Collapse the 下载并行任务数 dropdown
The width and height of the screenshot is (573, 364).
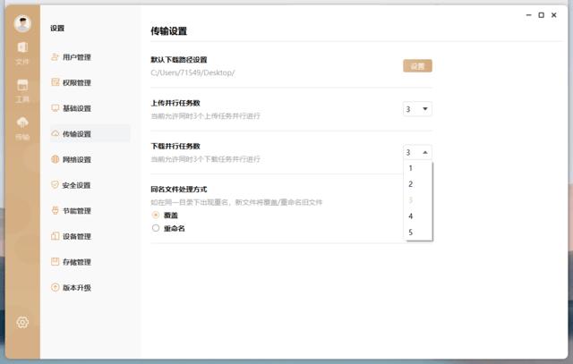click(x=417, y=152)
